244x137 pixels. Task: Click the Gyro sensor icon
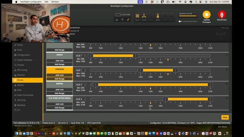(x=137, y=16)
